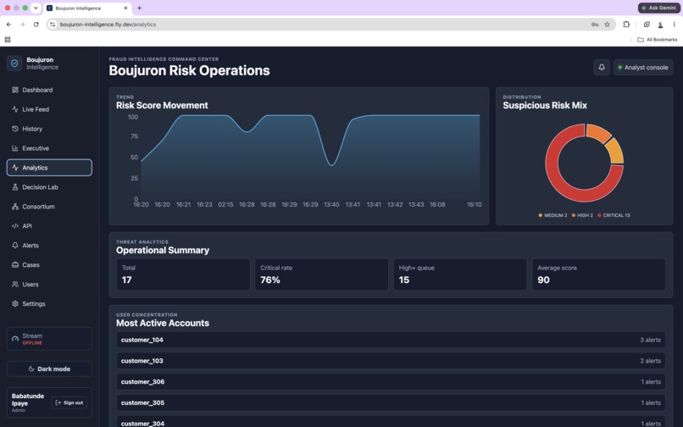This screenshot has height=427, width=683.
Task: Go to Cases in sidebar
Action: point(49,265)
